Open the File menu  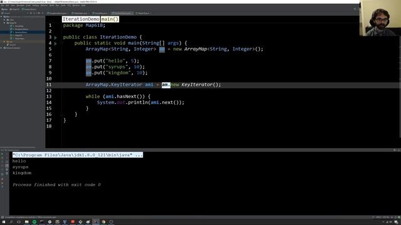tap(2, 6)
